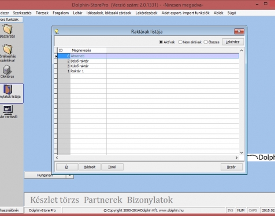Open Értékesítés számlával folder icon
Viewport: 275px width, 216px height.
[8, 49]
